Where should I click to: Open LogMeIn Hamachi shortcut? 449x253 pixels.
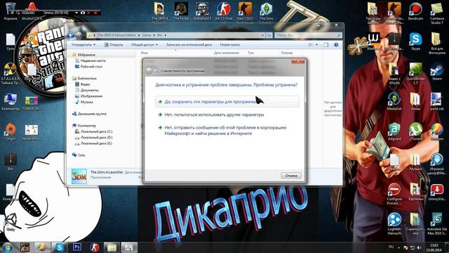394,223
